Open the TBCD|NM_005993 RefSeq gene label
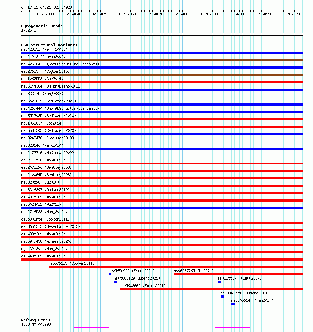The width and height of the screenshot is (313, 332). 36,324
